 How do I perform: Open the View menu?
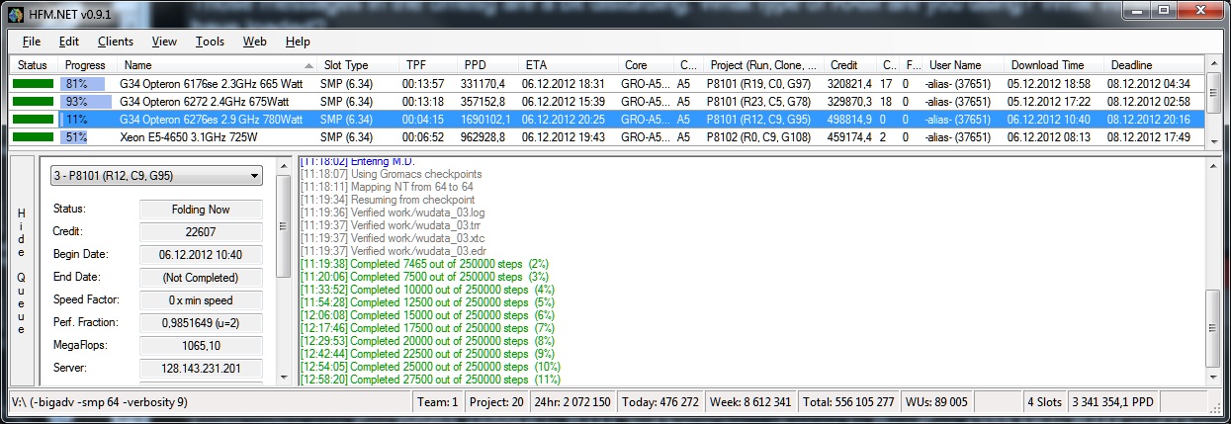click(x=164, y=42)
